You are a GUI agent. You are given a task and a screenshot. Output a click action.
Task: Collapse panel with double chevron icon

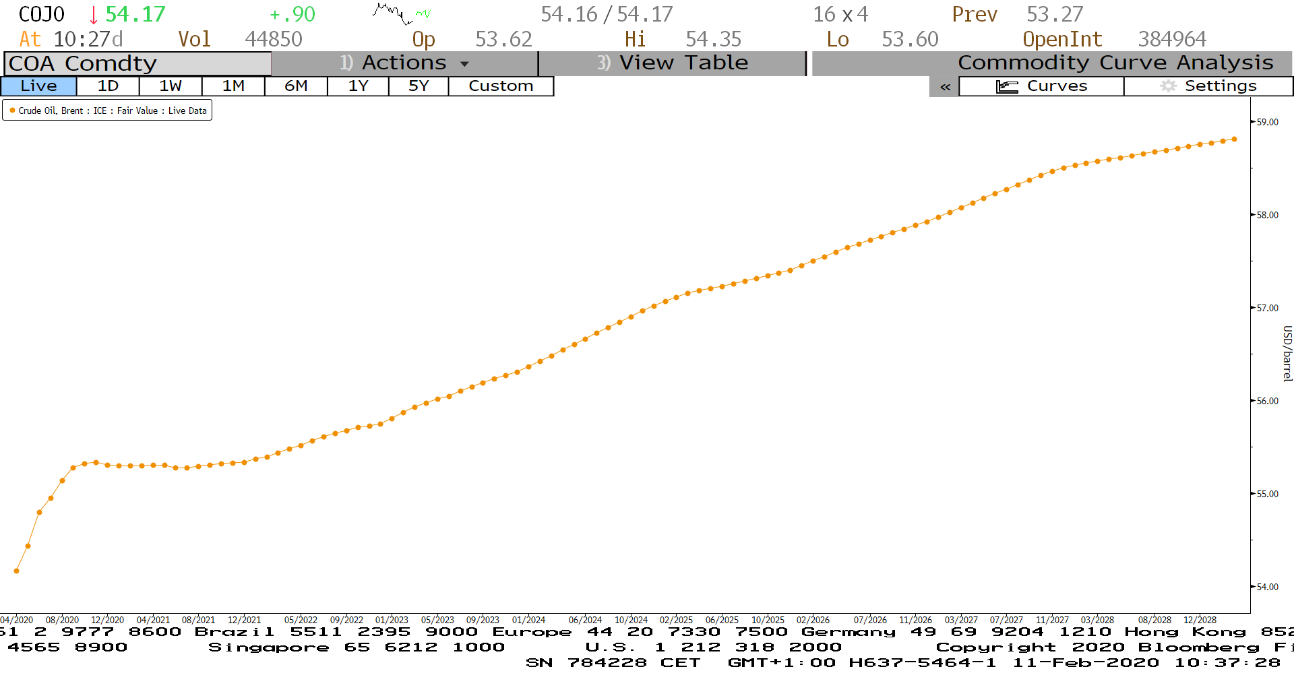pyautogui.click(x=945, y=87)
